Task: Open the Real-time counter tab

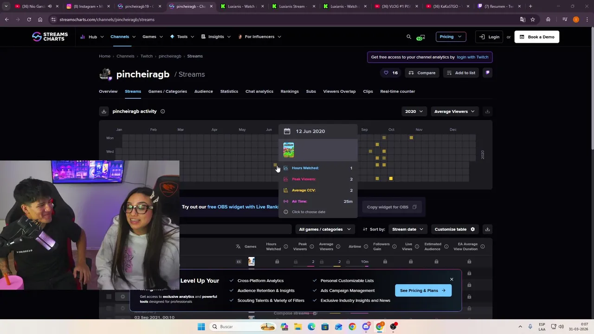Action: [398, 91]
